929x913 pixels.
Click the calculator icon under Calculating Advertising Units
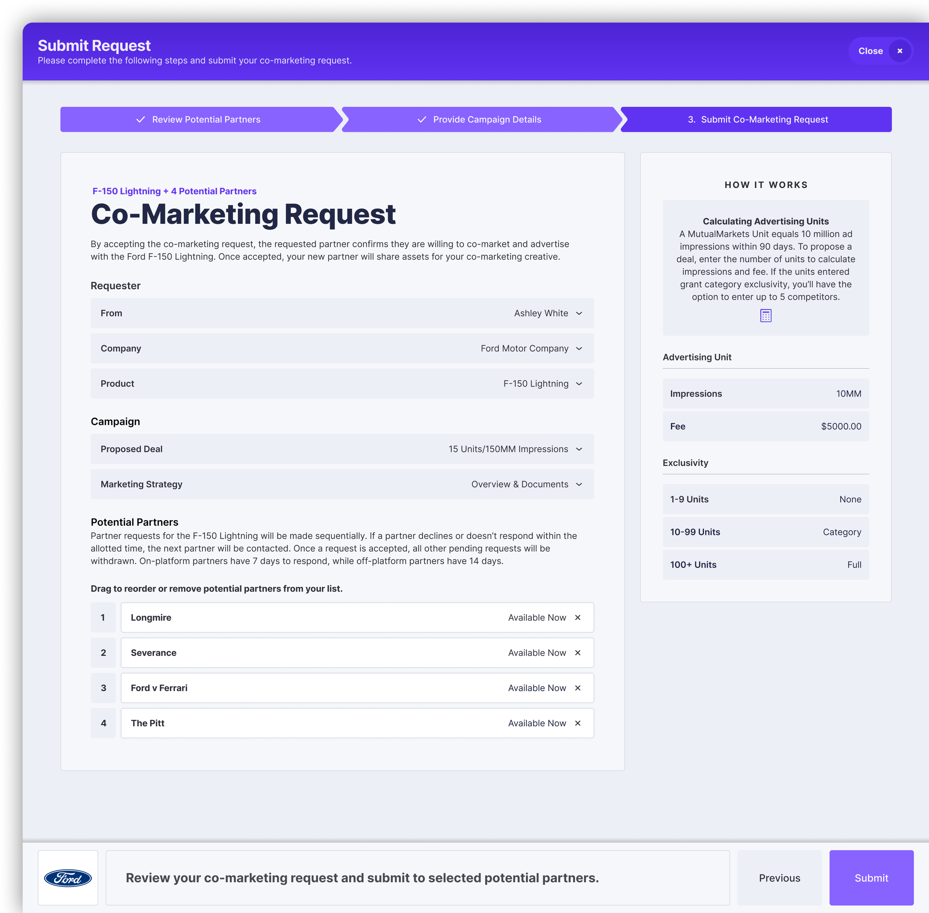765,316
